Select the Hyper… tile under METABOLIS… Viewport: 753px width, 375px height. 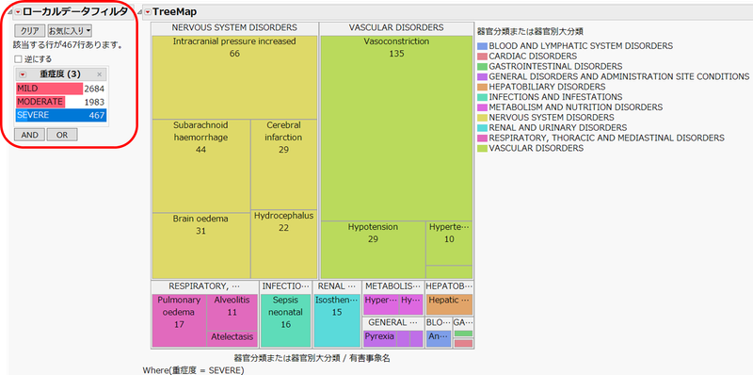pos(381,305)
